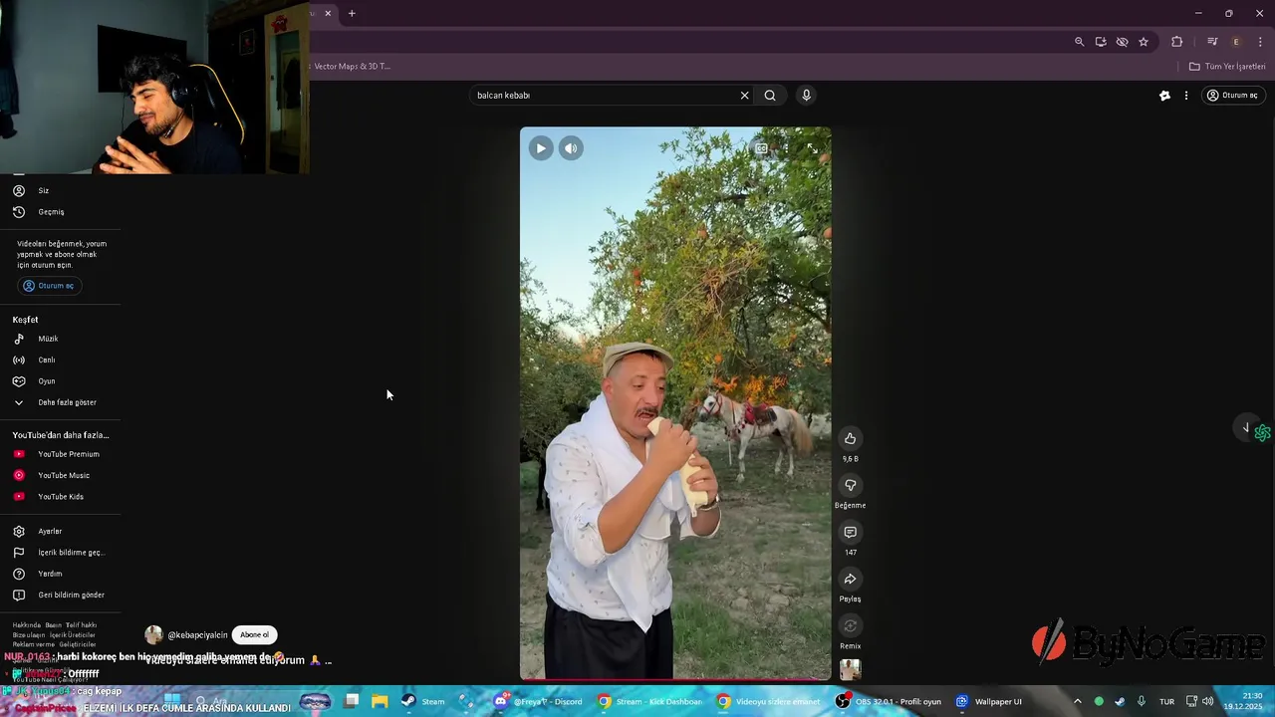Click the crossed-eye icon in address bar

(x=1122, y=42)
